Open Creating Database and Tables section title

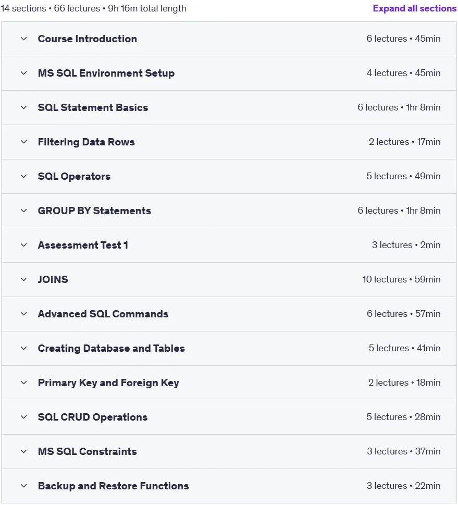(111, 349)
